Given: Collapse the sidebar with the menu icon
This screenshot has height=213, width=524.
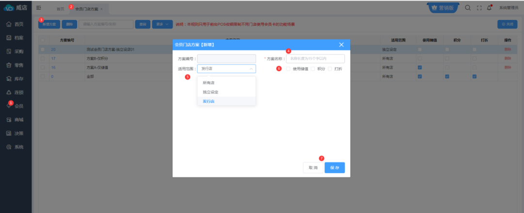Looking at the screenshot, I should tap(39, 8).
